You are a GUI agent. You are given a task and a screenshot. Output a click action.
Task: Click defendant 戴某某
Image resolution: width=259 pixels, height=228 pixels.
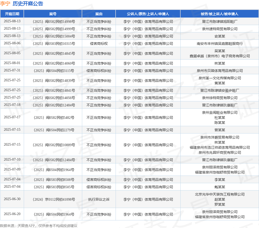click(x=220, y=187)
